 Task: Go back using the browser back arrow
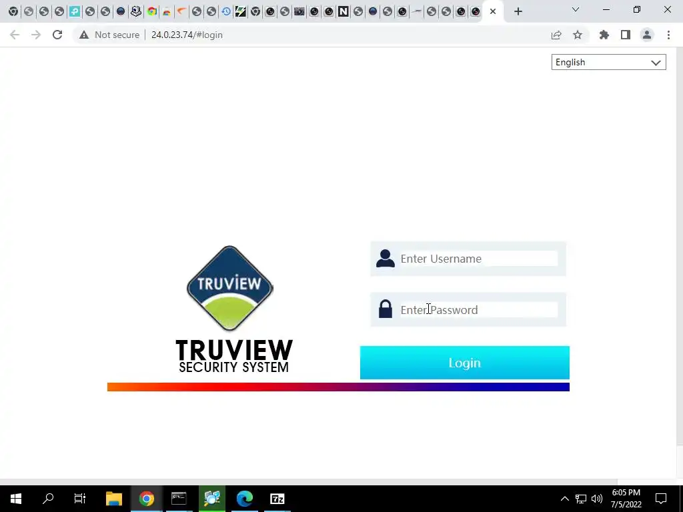[15, 35]
